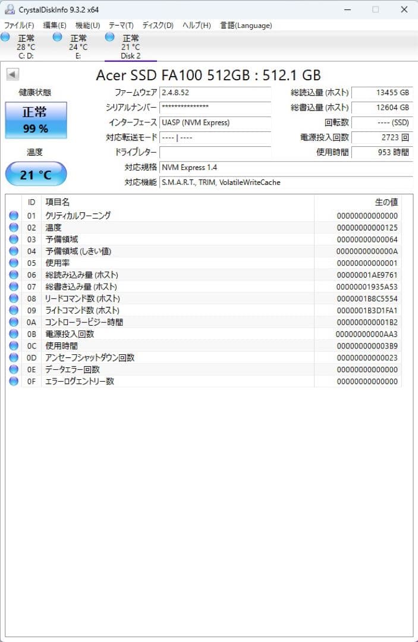Open the テーマ(T) menu
This screenshot has width=418, height=642.
pyautogui.click(x=121, y=26)
